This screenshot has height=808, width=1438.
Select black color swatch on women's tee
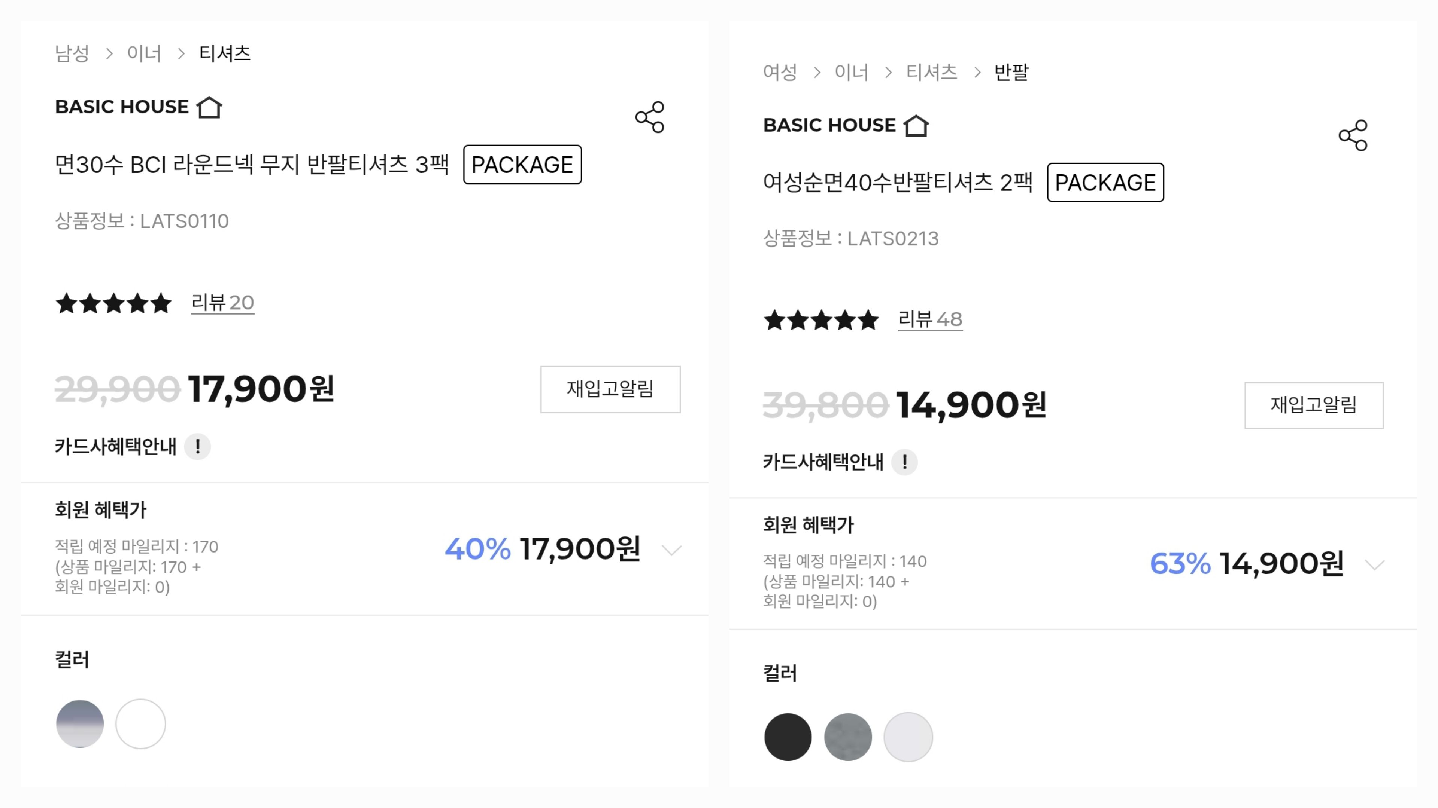(x=788, y=737)
